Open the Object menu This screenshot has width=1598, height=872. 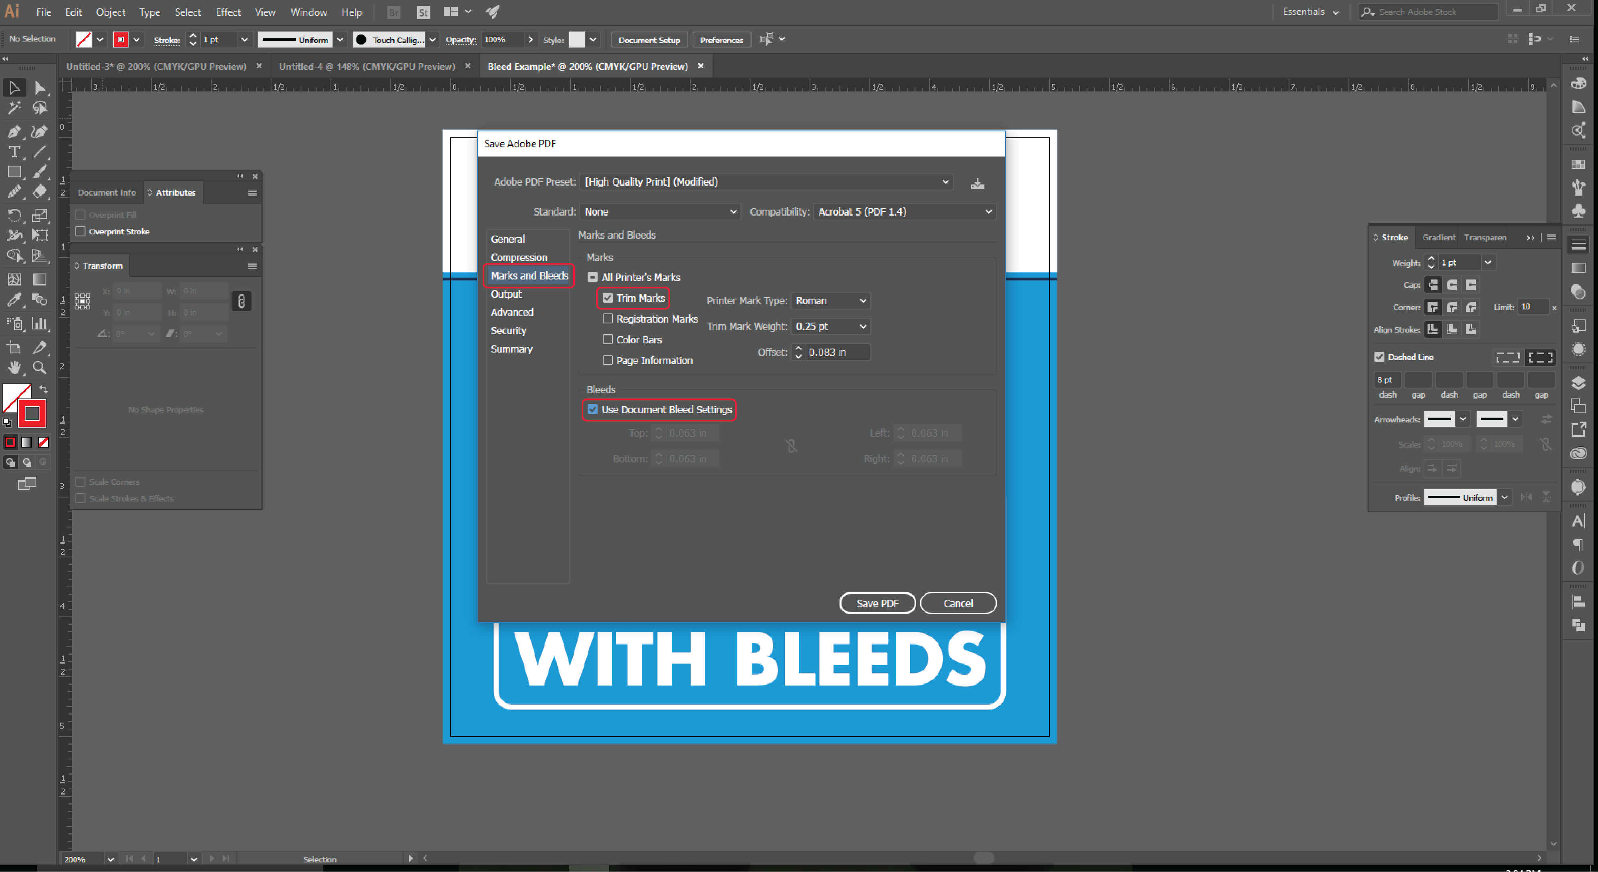(x=111, y=12)
